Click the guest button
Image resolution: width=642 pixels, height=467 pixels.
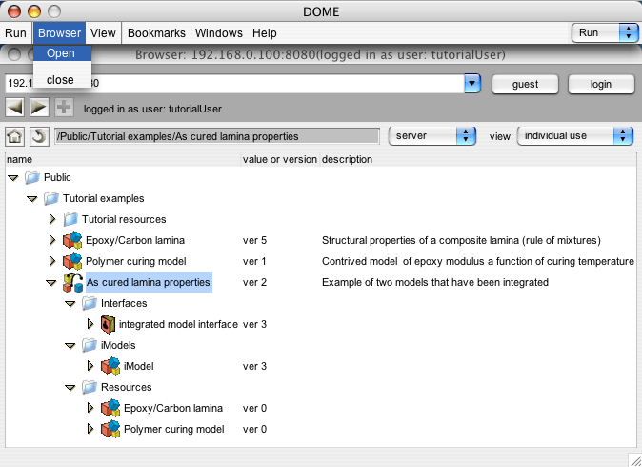coord(525,85)
